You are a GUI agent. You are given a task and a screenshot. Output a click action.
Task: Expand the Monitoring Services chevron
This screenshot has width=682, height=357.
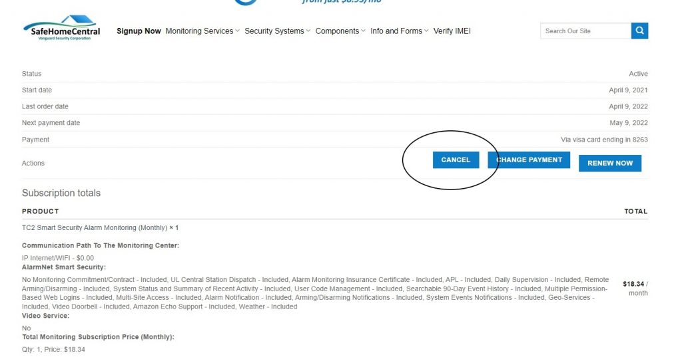click(x=238, y=31)
